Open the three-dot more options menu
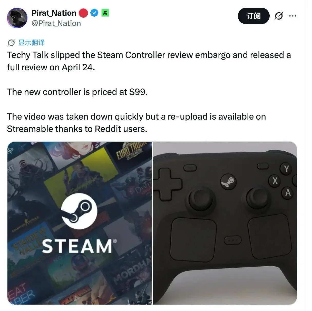The height and width of the screenshot is (311, 312). click(292, 16)
